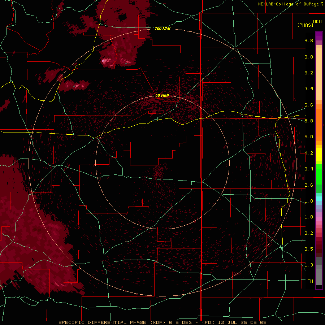Image resolution: width=325 pixels, height=325 pixels.
Task: Click the DKD product code label
Action: pyautogui.click(x=317, y=22)
